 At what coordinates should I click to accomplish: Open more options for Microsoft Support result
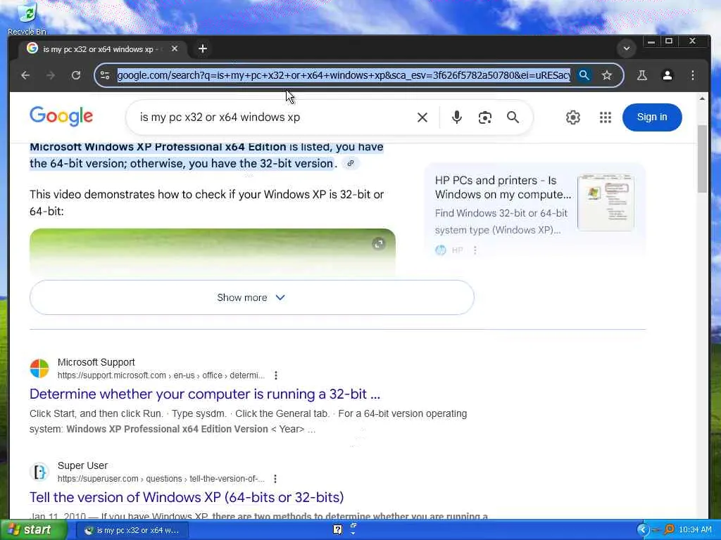tap(276, 375)
